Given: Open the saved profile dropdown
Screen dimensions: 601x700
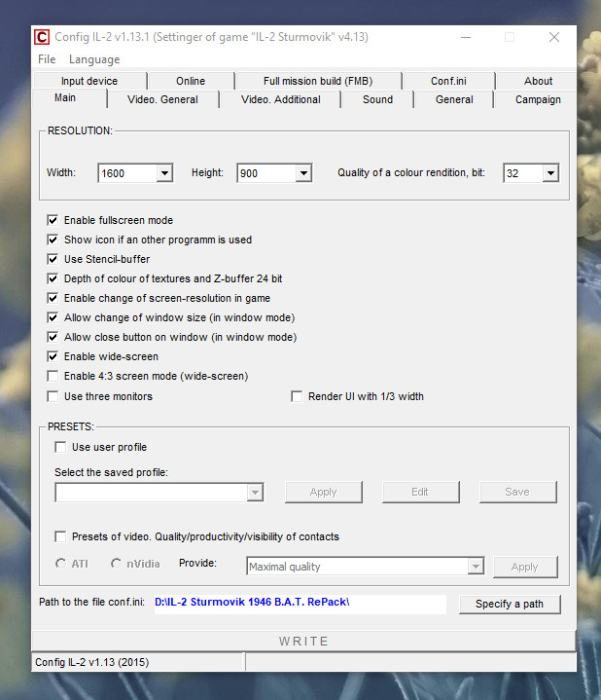Looking at the screenshot, I should pos(255,493).
